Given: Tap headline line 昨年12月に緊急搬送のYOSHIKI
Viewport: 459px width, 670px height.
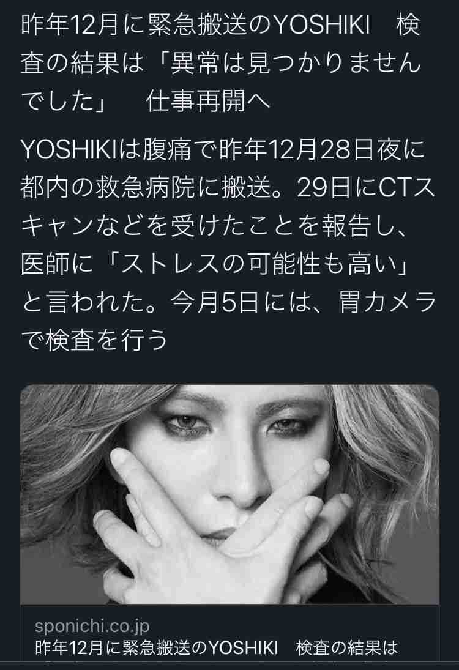Looking at the screenshot, I should 195,26.
